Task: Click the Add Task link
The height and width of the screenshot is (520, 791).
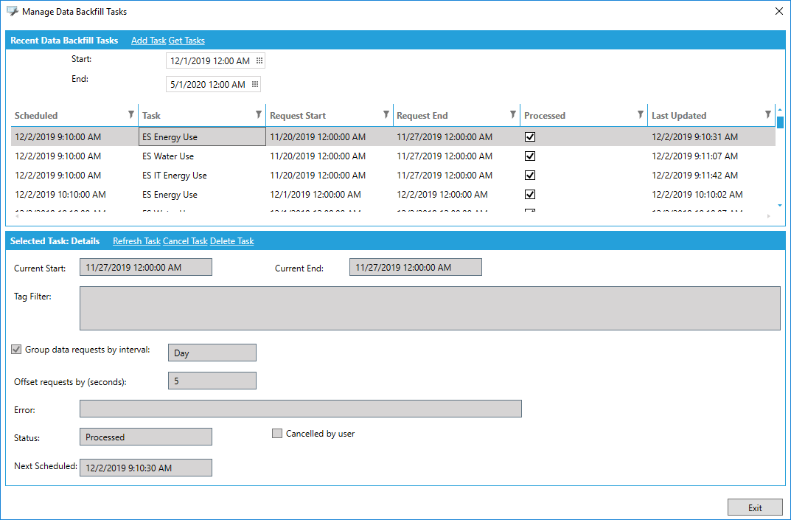Action: click(148, 41)
